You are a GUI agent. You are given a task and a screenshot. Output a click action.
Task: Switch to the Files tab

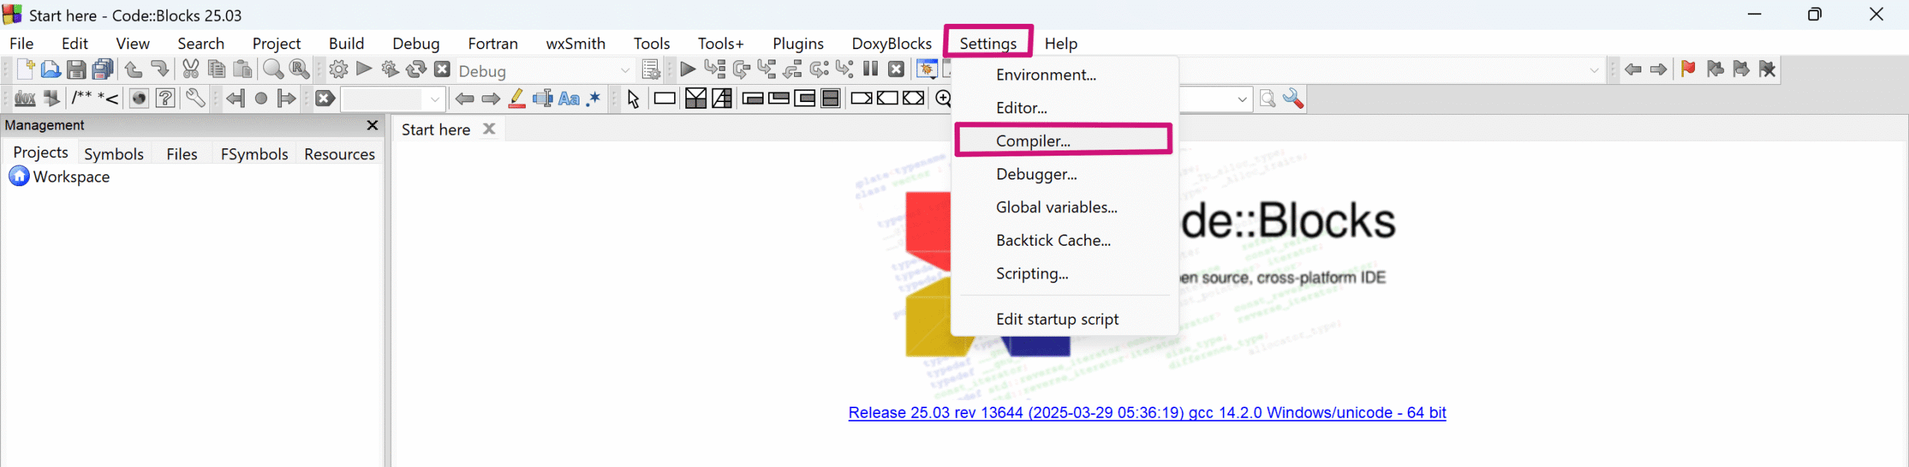tap(182, 153)
